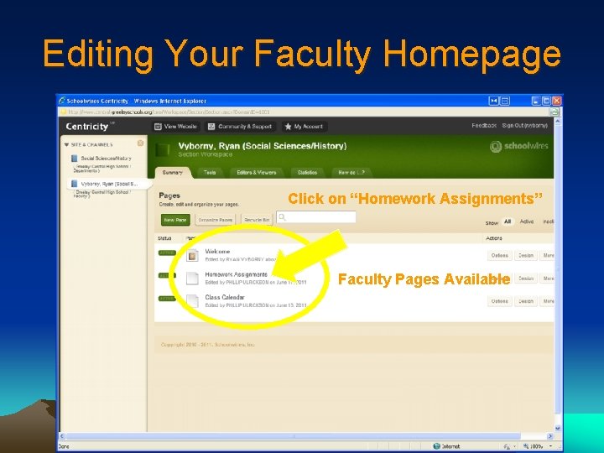Click Options for Class Calendar
The width and height of the screenshot is (604, 453).
pos(500,301)
